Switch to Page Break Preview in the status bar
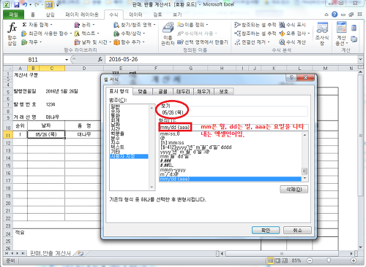 click(285, 260)
